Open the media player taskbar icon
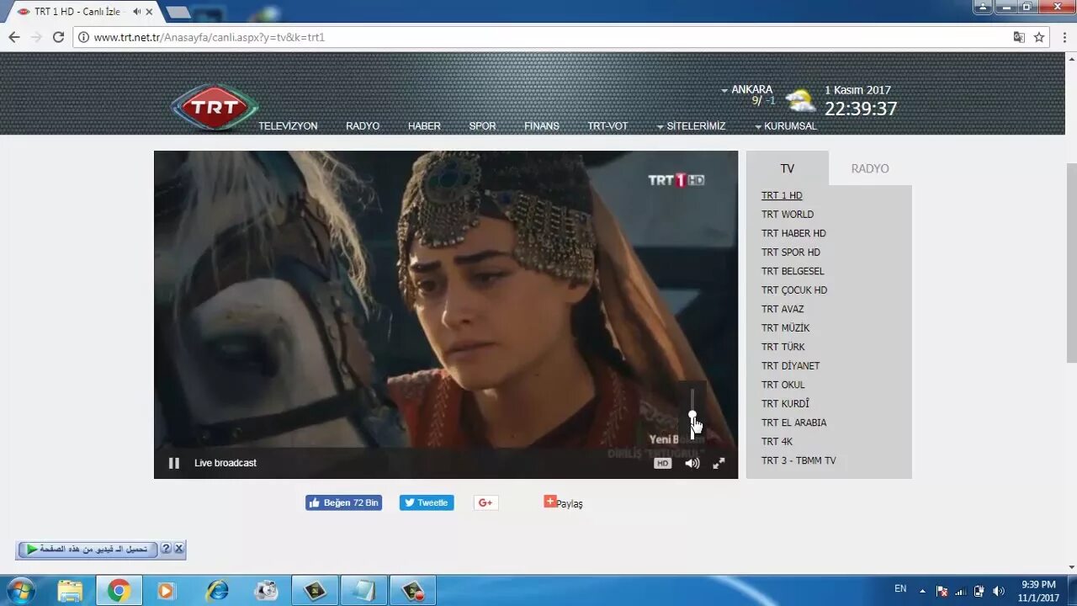 [166, 591]
